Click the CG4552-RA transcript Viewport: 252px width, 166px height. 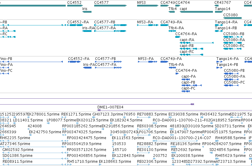[x=75, y=25]
